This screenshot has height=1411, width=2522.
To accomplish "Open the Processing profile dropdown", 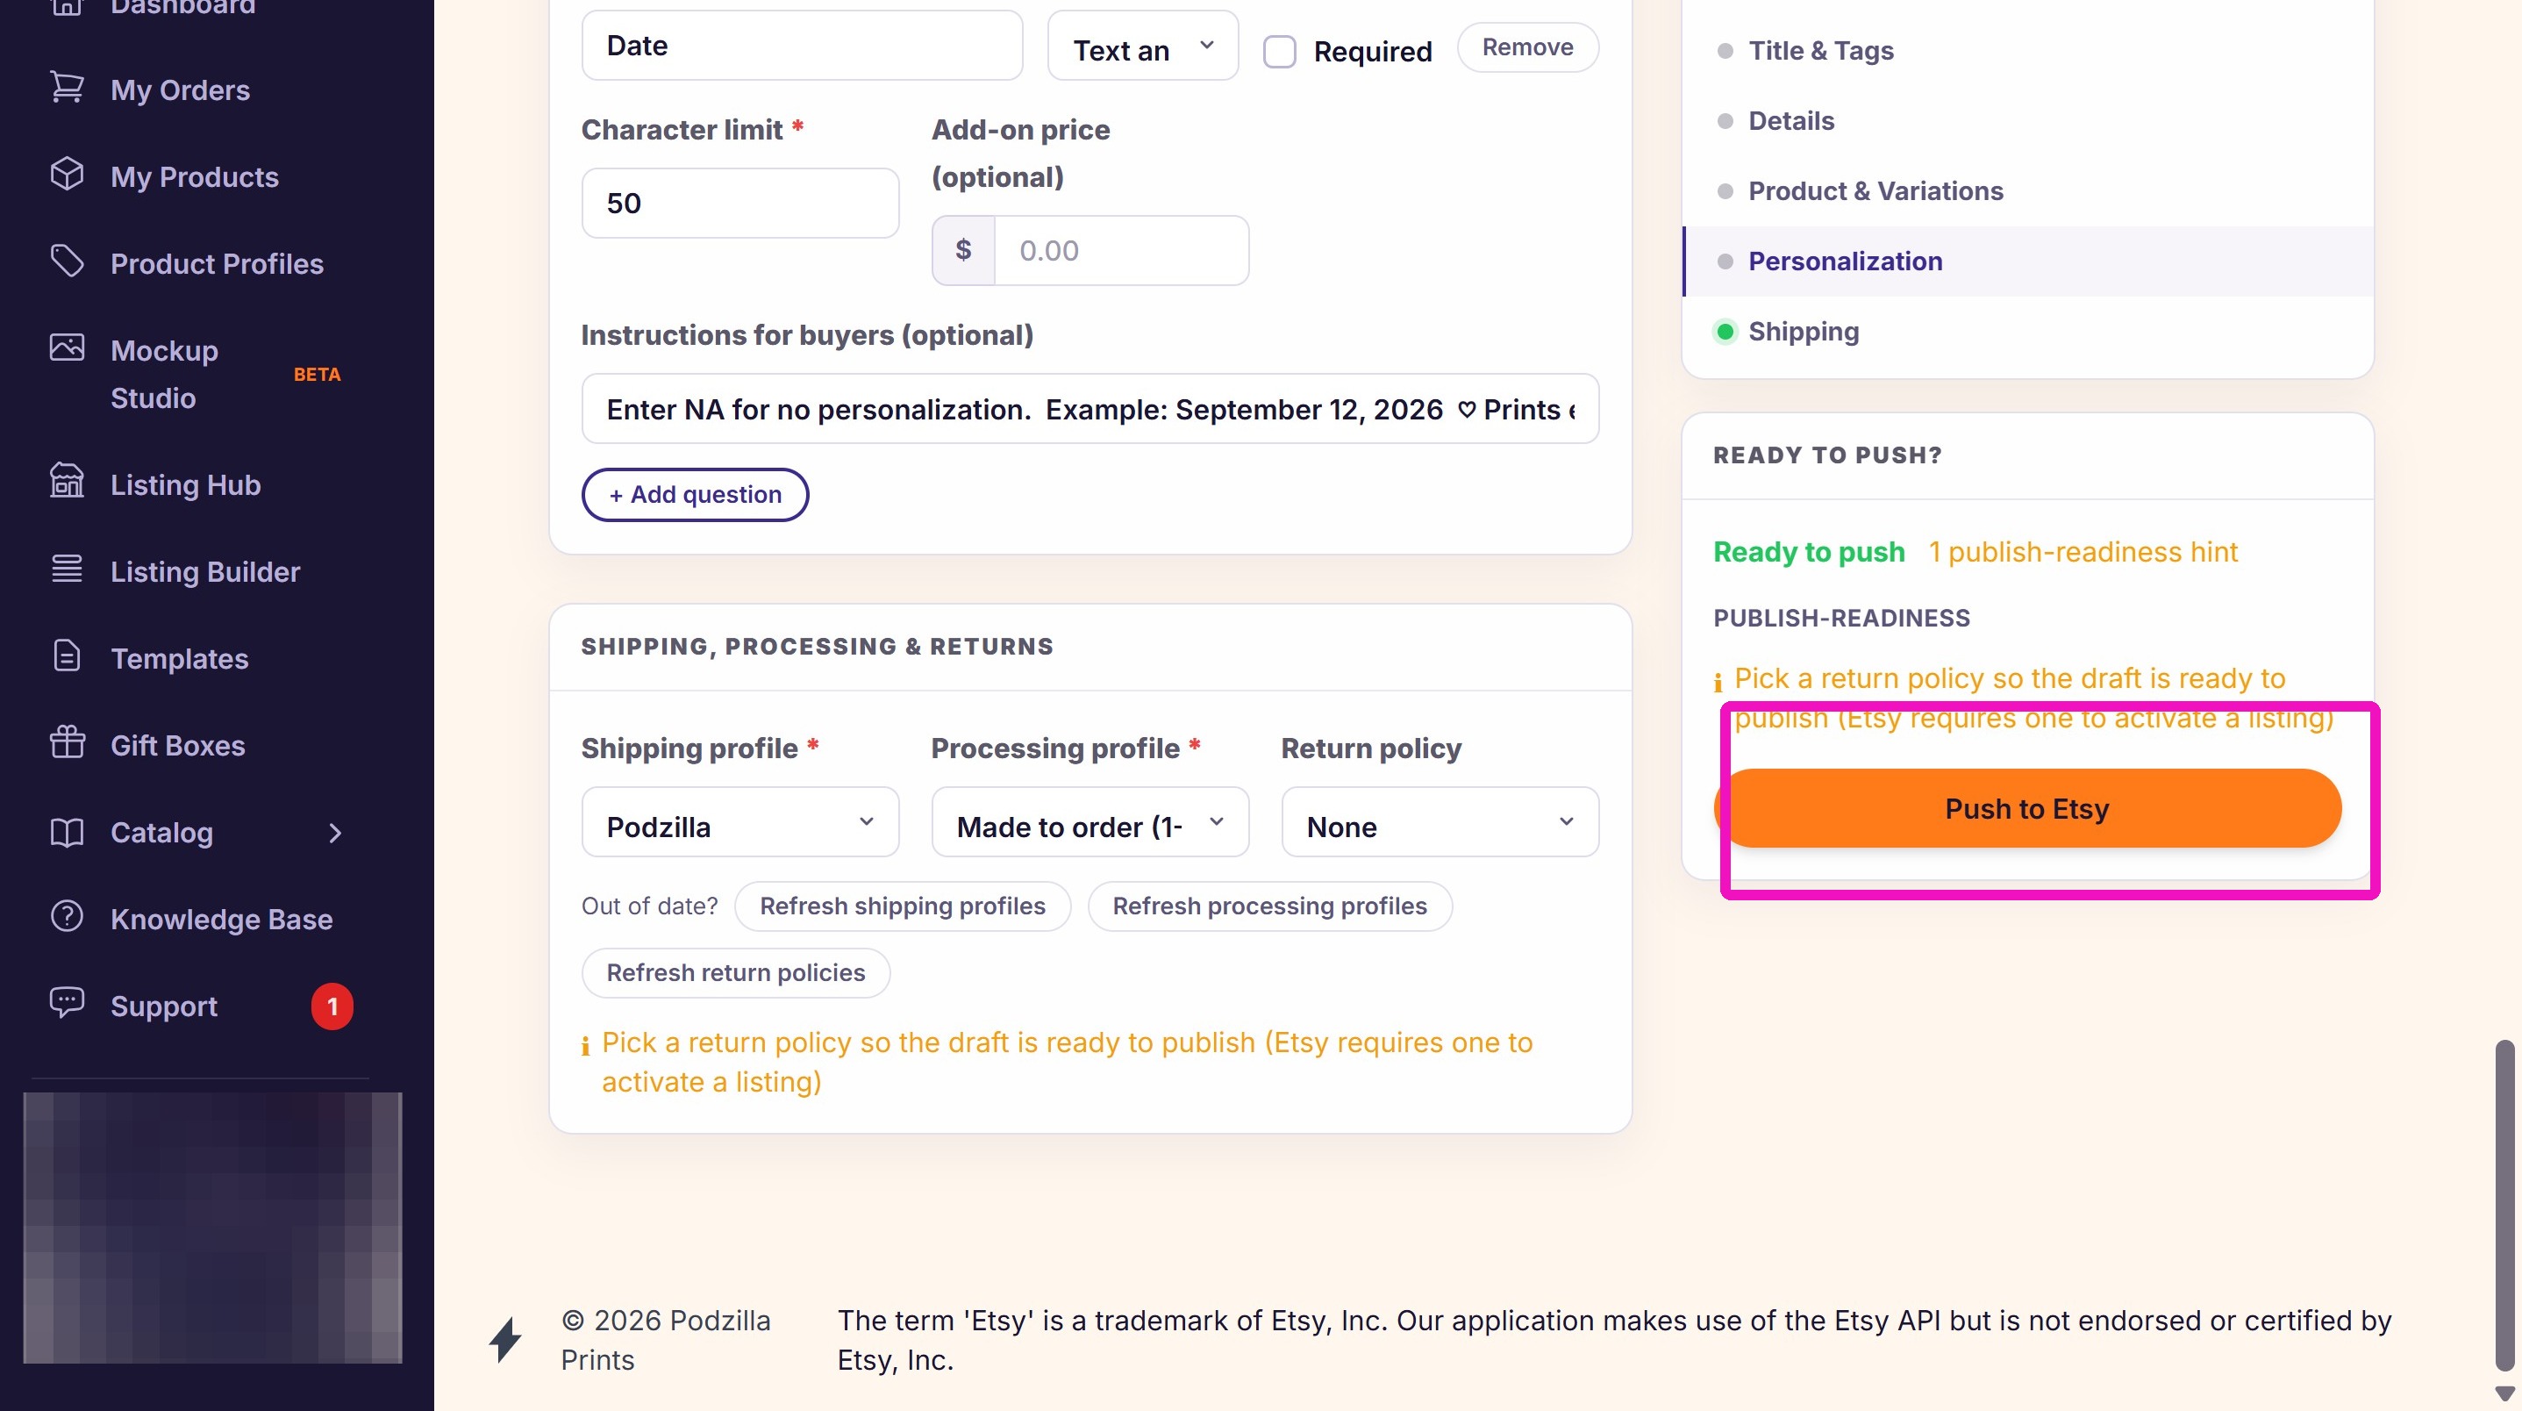I will pos(1090,823).
